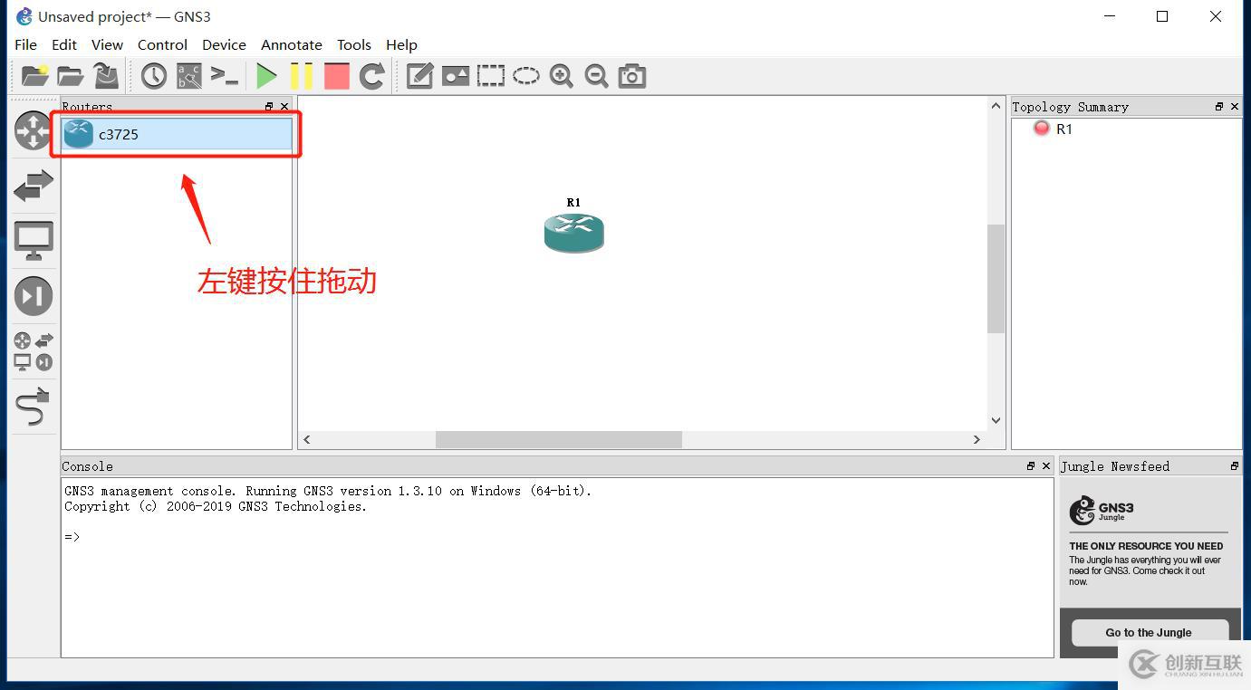The height and width of the screenshot is (690, 1251).
Task: Open the Help menu
Action: tap(401, 44)
